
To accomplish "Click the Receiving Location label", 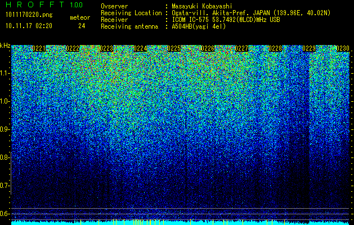I will (131, 13).
